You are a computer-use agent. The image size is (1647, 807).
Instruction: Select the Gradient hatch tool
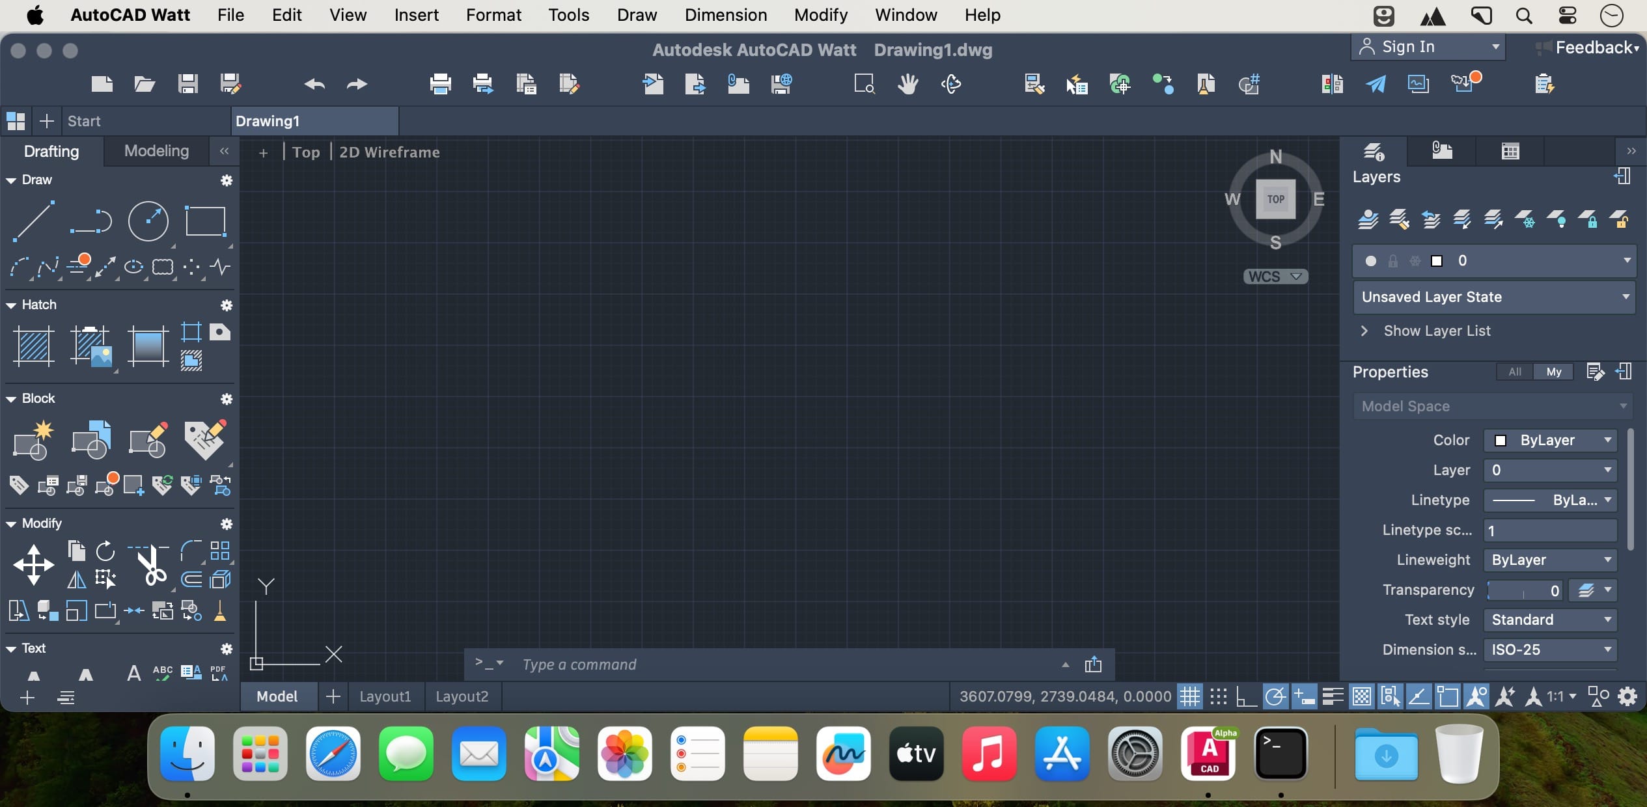pyautogui.click(x=148, y=346)
